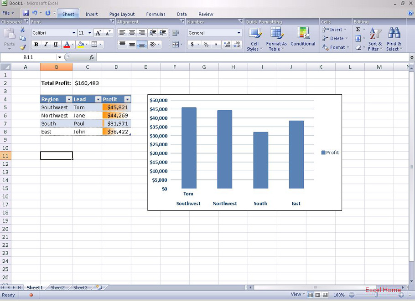Click the Format Painter brush icon
This screenshot has height=301, width=415.
click(x=23, y=47)
